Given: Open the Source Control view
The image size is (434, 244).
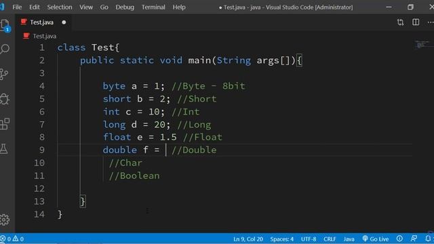Looking at the screenshot, I should [x=4, y=74].
